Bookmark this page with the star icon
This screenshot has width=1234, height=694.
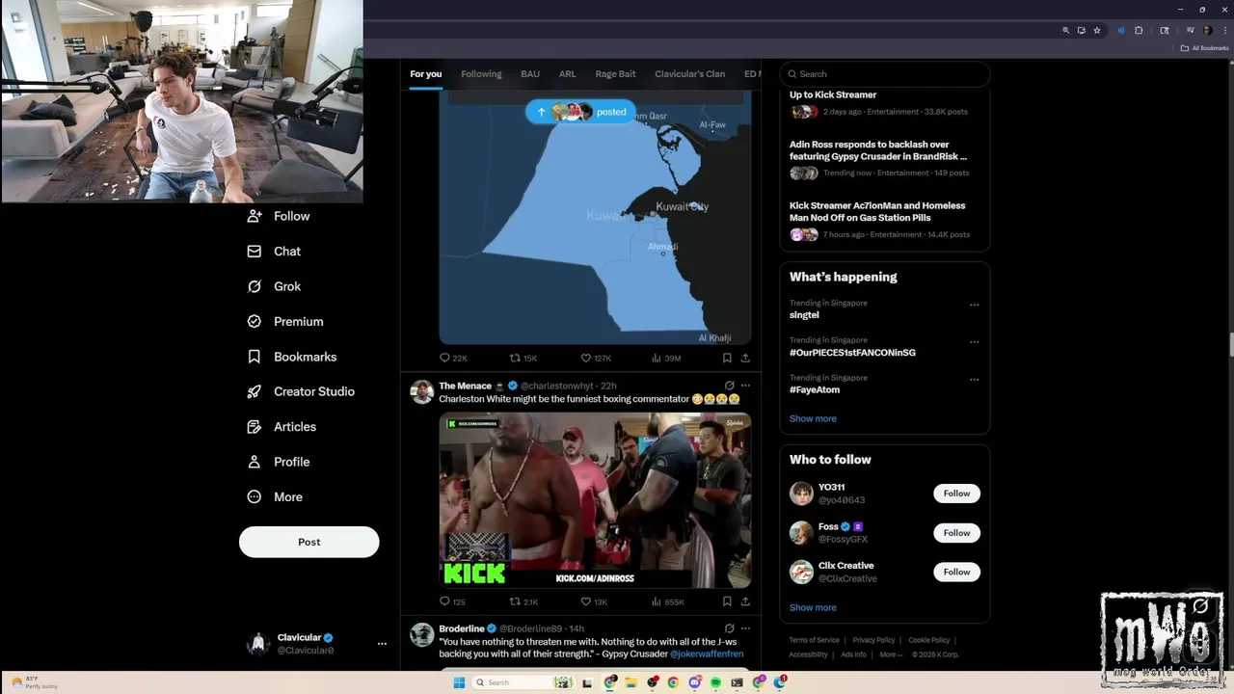tap(1097, 30)
